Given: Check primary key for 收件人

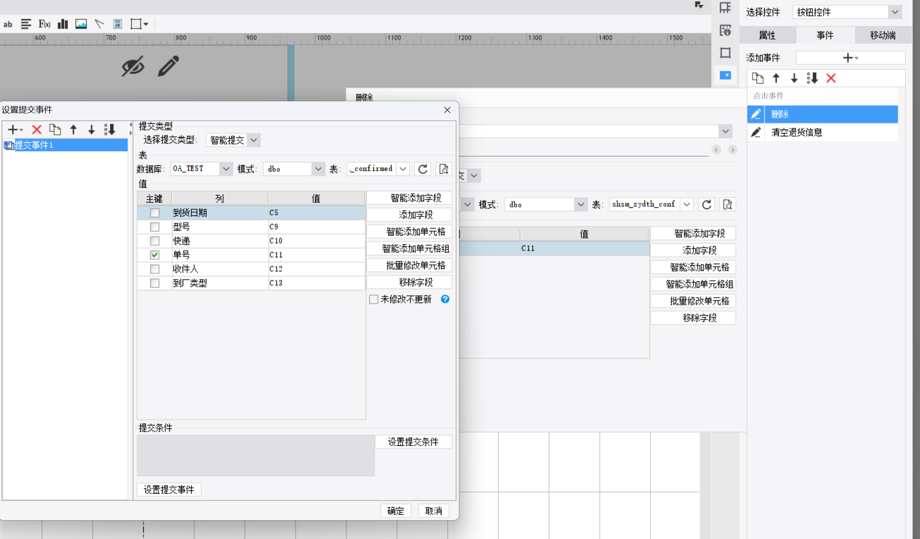Looking at the screenshot, I should tap(155, 269).
